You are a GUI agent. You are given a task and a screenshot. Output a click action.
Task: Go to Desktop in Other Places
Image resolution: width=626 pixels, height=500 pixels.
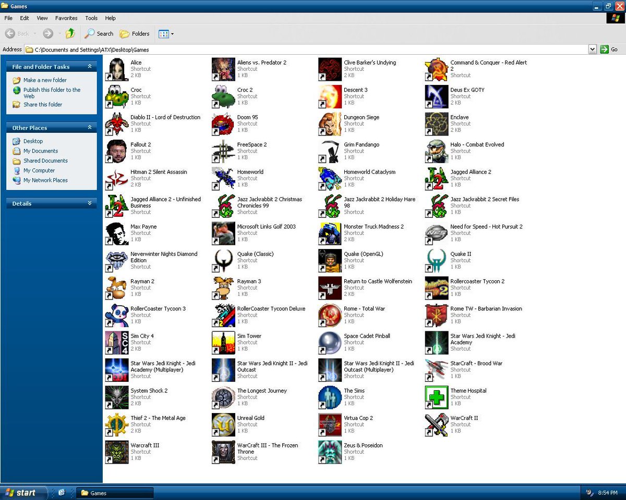(33, 141)
